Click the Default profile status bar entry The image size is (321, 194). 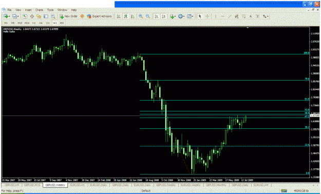coord(146,191)
